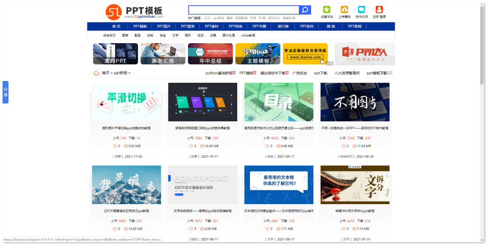Screen dimensions: 487x245
Task: Click the ppt教程 breadcrumb link
Action: point(120,73)
